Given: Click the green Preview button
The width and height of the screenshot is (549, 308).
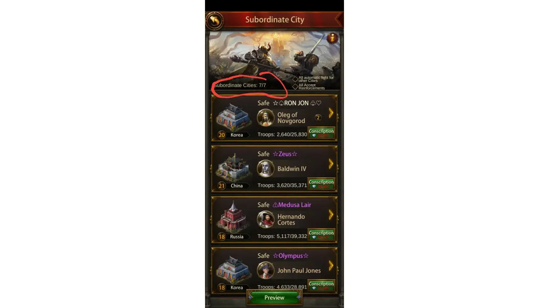Looking at the screenshot, I should point(274,298).
